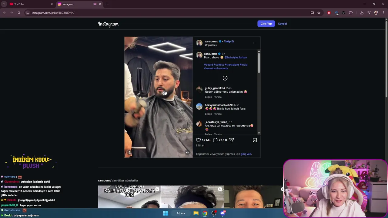The height and width of the screenshot is (218, 388).
Task: Click the page vertical scrollbar
Action: (x=386, y=59)
